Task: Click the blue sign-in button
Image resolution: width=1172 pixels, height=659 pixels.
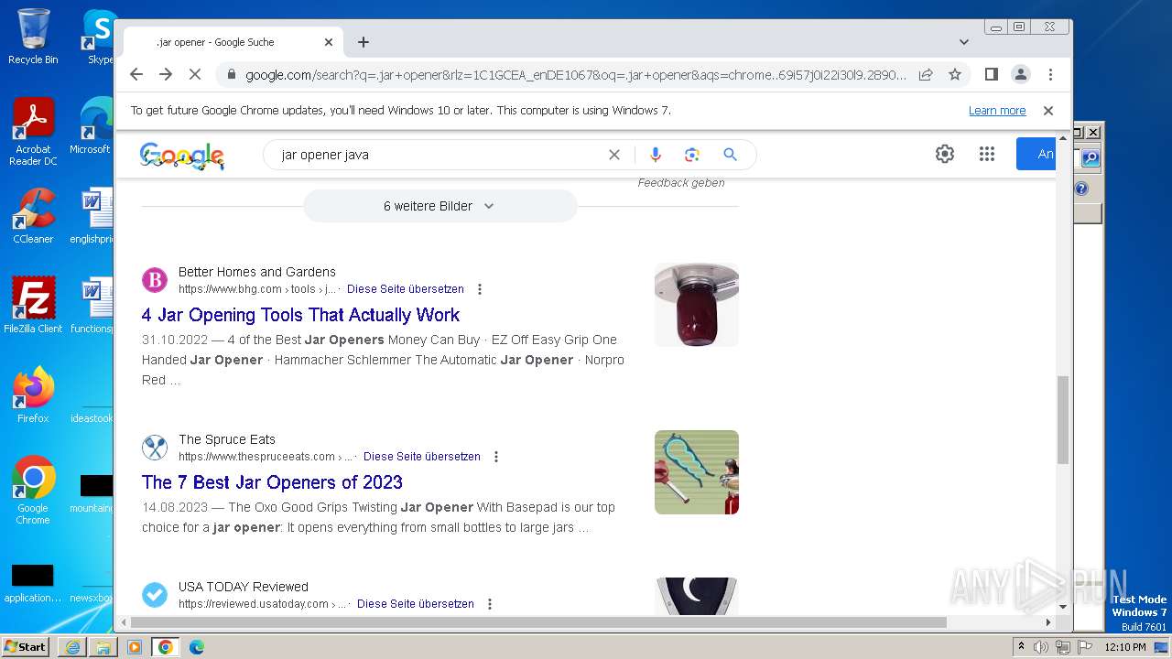Action: point(1036,155)
